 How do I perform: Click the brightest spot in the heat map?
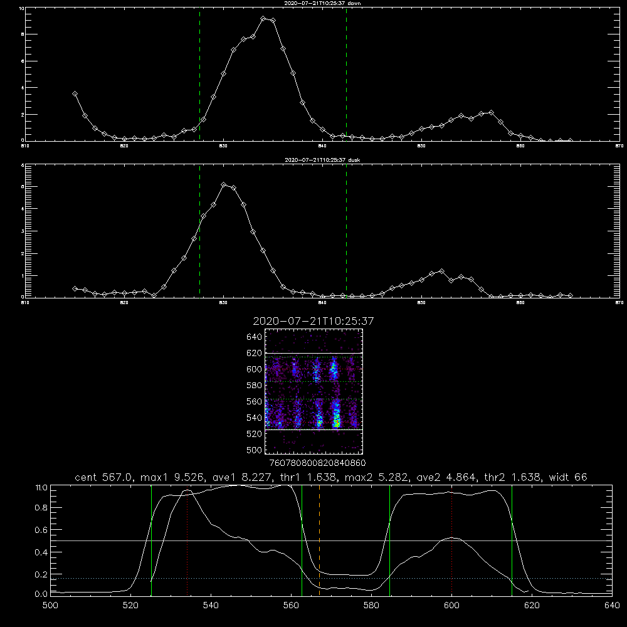[x=337, y=421]
